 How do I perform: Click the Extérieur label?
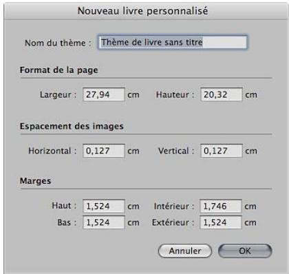pyautogui.click(x=173, y=222)
